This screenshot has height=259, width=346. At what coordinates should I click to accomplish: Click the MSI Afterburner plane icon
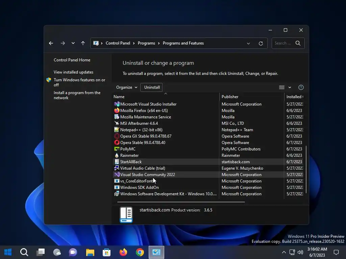pos(117,123)
